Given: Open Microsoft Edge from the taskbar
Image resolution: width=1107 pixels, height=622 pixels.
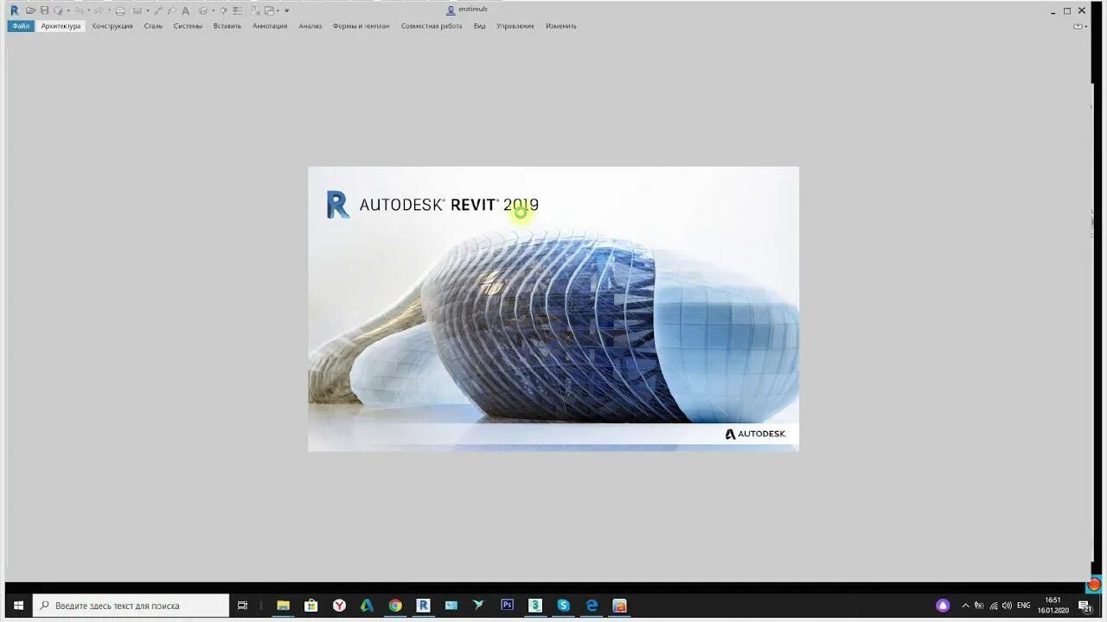Looking at the screenshot, I should pyautogui.click(x=592, y=606).
